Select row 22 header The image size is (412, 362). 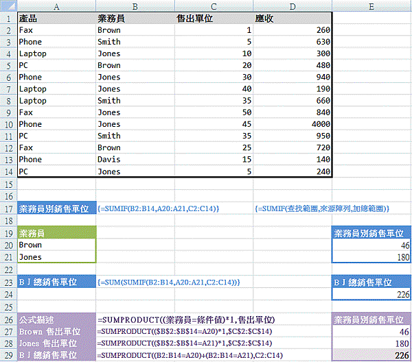pos(8,269)
